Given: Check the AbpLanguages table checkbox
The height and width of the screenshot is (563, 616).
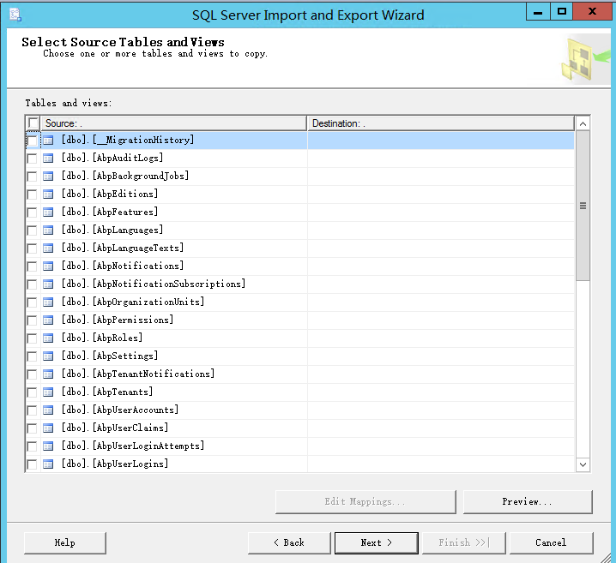Looking at the screenshot, I should [32, 231].
